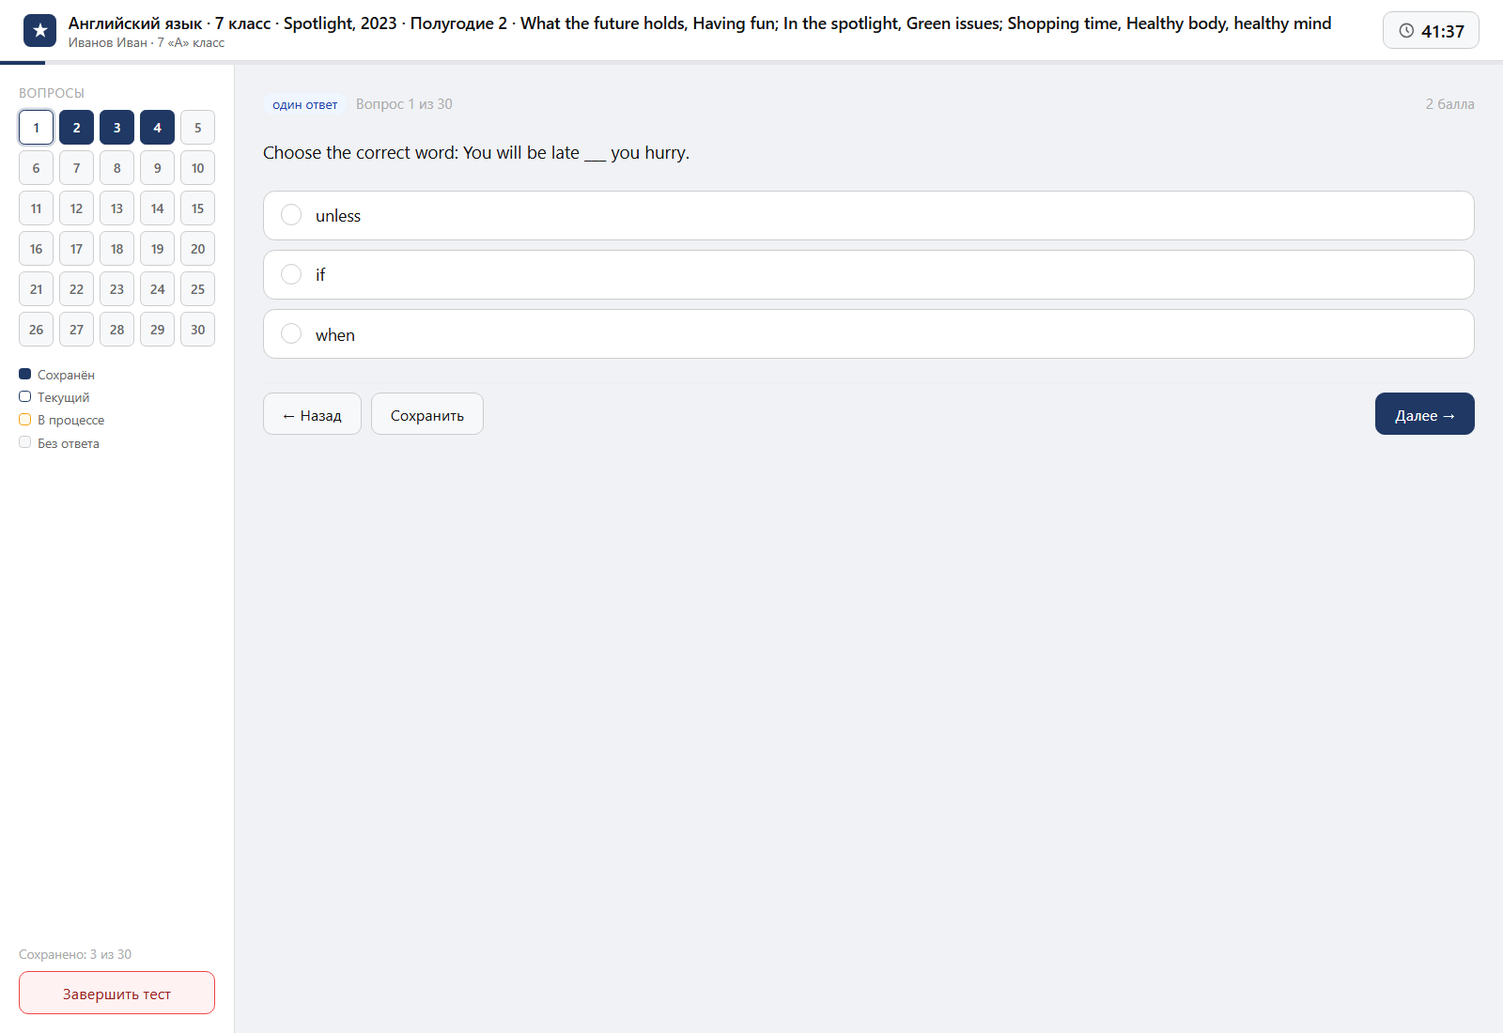The height and width of the screenshot is (1033, 1503).
Task: Jump to question 16
Action: (36, 249)
